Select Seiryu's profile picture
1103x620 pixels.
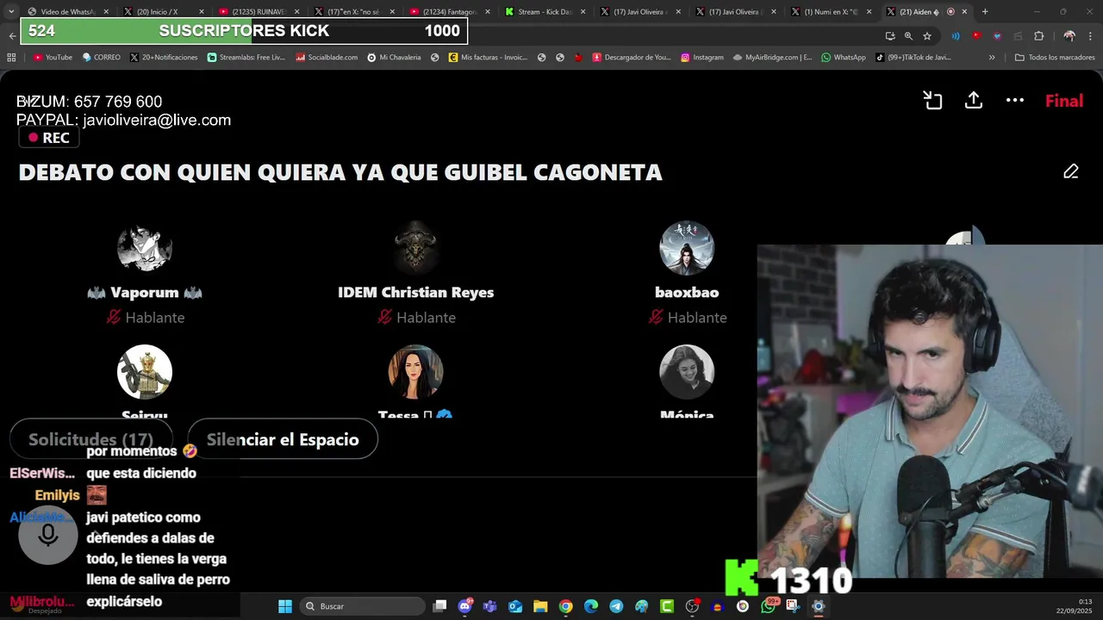(145, 372)
